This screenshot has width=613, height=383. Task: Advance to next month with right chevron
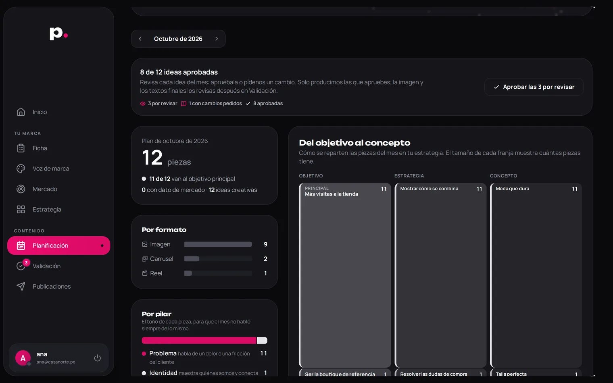217,39
